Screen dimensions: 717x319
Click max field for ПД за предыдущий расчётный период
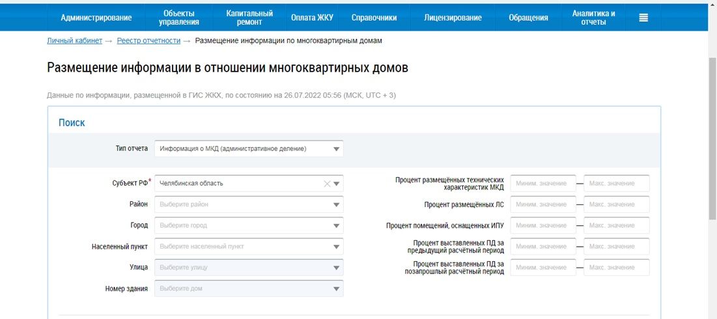pos(616,247)
